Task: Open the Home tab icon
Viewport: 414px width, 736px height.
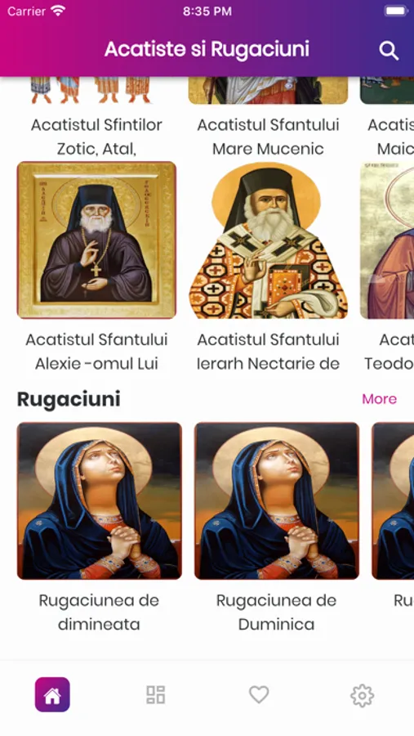Action: coord(52,694)
